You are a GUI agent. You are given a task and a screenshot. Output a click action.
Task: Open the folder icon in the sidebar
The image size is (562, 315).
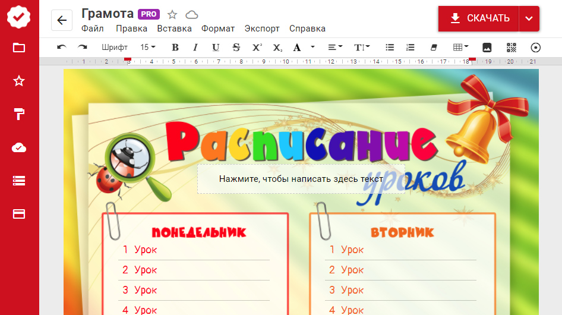tap(18, 48)
